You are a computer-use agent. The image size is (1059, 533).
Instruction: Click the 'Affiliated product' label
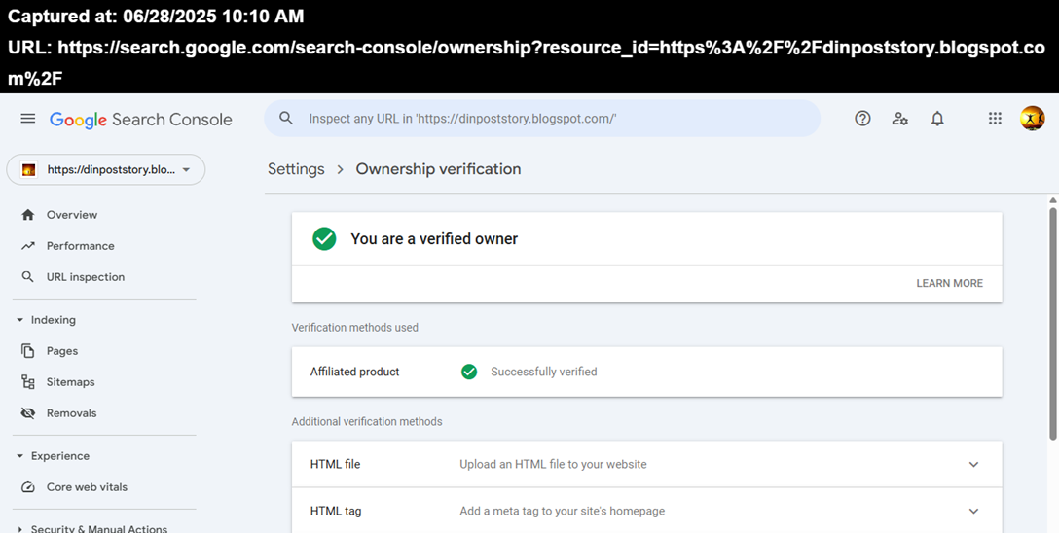354,372
